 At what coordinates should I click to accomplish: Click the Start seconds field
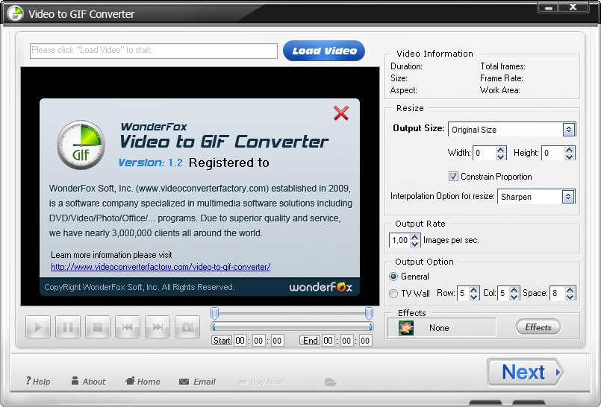click(x=277, y=341)
